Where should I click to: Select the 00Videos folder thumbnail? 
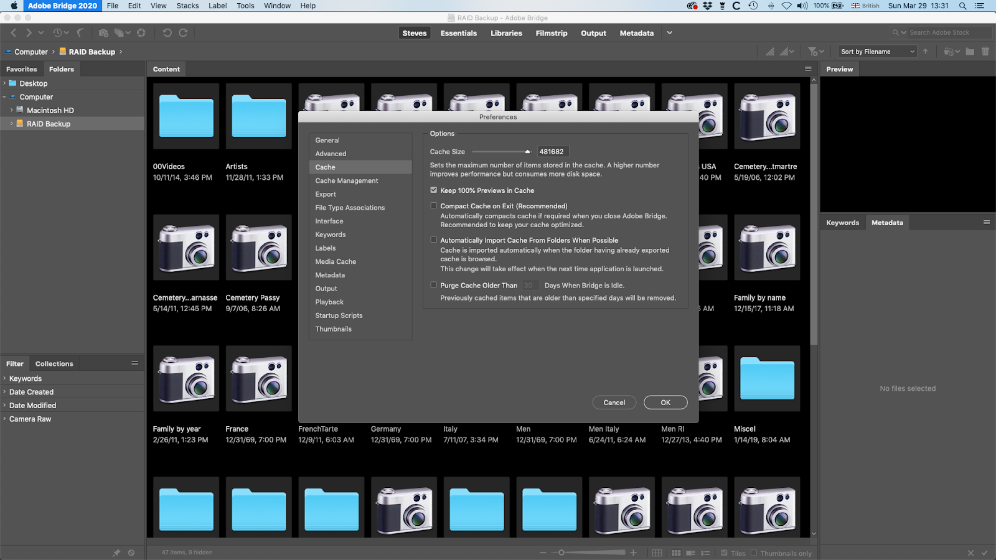[x=186, y=116]
